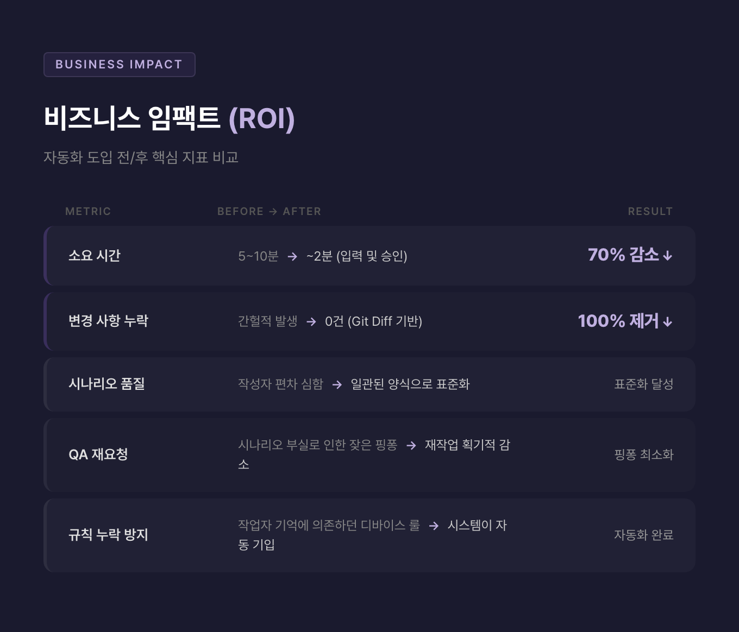Click the down arrow beside 100% 제거
This screenshot has height=632, width=739.
(668, 322)
